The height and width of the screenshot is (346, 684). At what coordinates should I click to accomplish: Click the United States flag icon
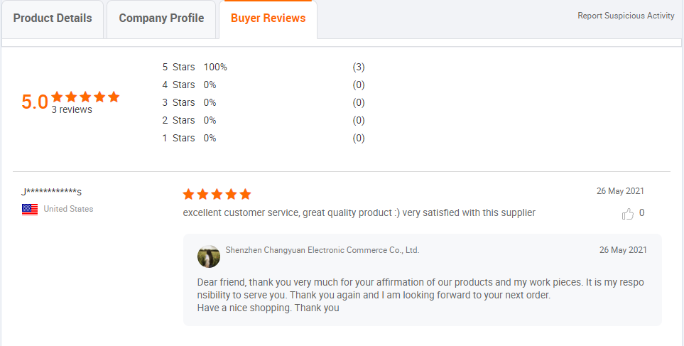click(x=30, y=210)
